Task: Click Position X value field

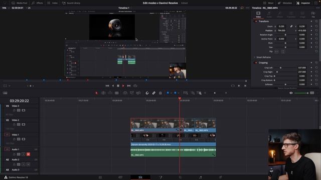Action: click(x=281, y=30)
